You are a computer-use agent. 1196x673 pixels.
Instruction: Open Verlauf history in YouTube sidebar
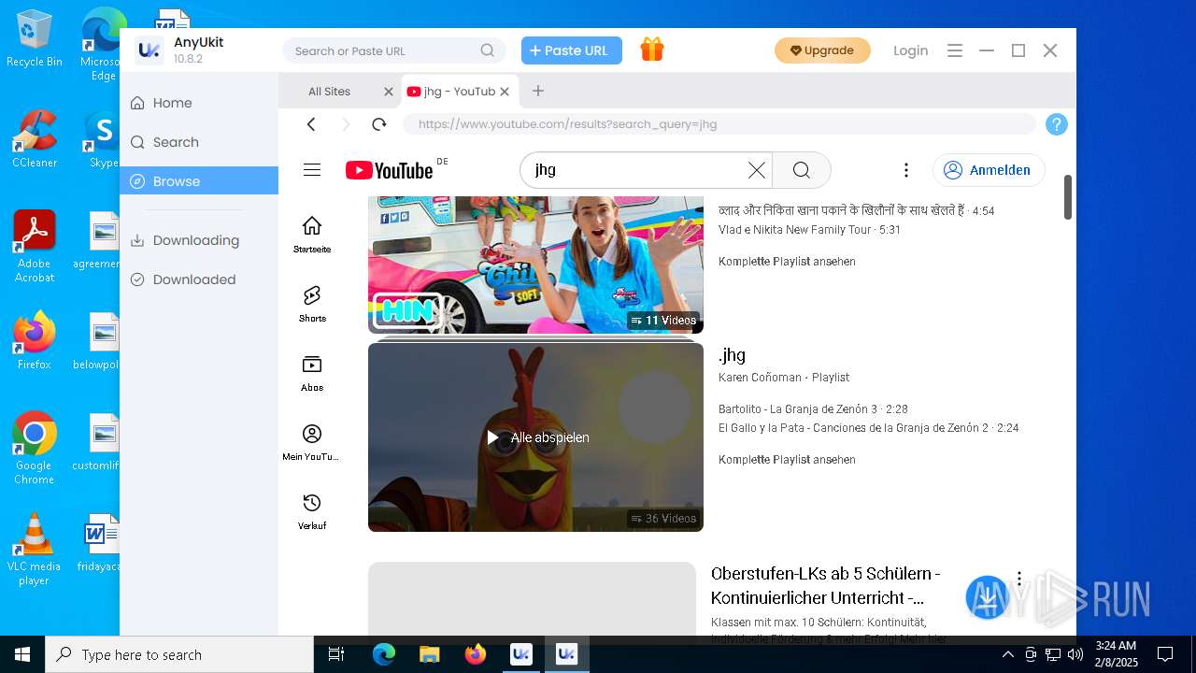click(x=312, y=510)
